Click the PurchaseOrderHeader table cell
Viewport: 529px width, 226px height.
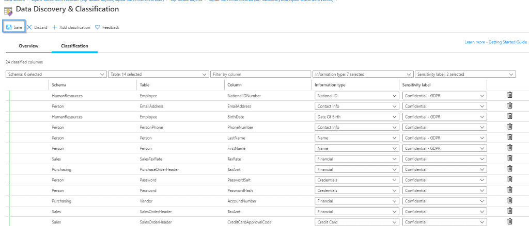pyautogui.click(x=159, y=169)
